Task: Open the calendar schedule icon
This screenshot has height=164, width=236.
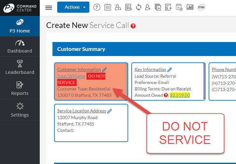Action: point(108,7)
